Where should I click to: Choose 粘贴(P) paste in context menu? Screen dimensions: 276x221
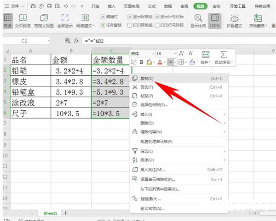pyautogui.click(x=178, y=96)
